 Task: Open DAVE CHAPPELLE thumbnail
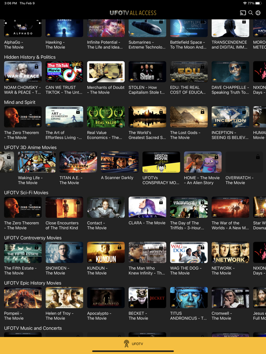tap(230, 71)
